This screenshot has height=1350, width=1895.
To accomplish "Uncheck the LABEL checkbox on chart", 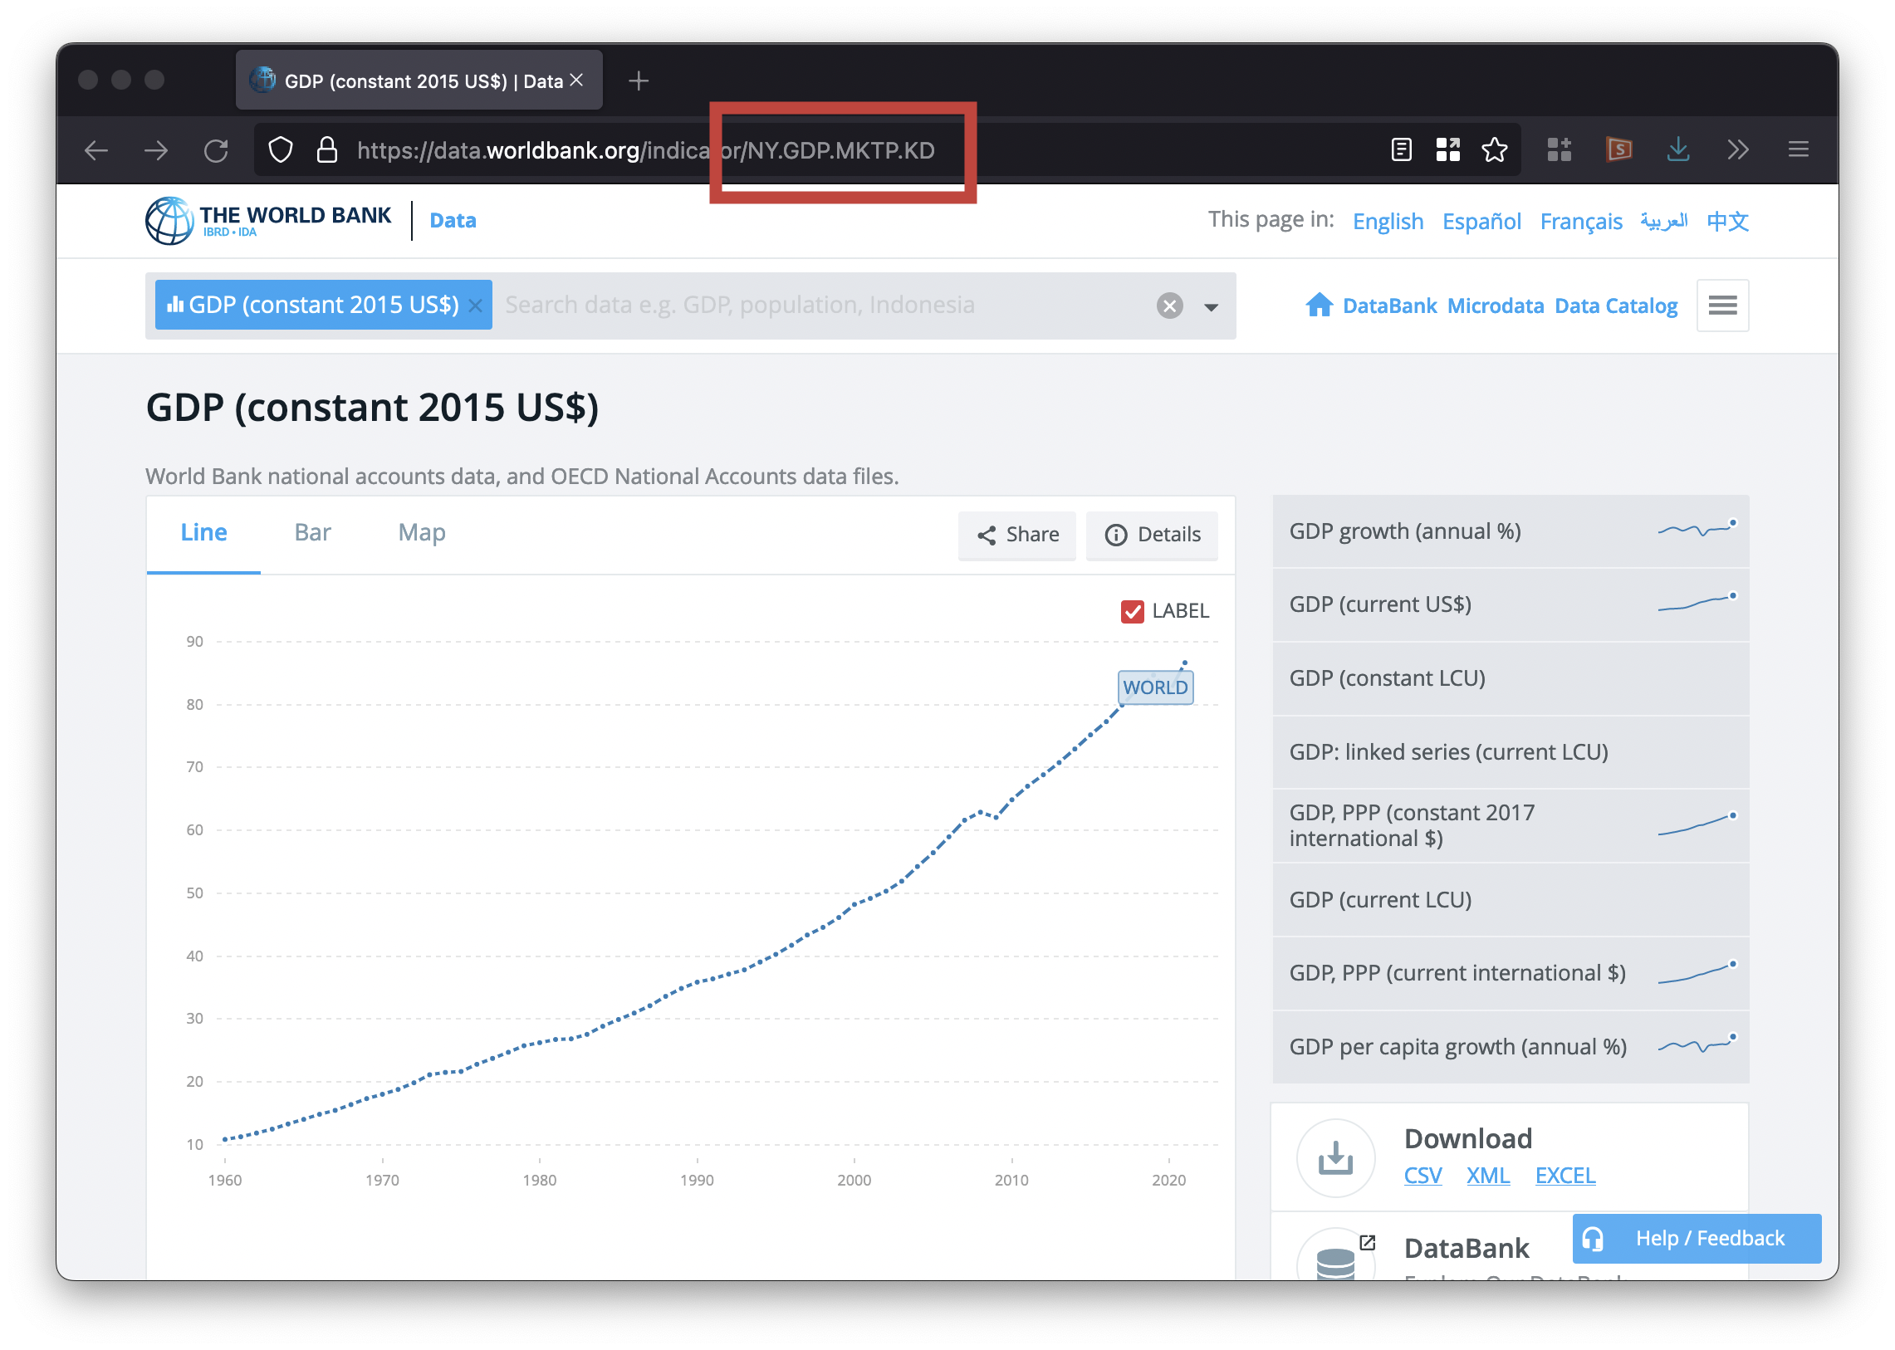I will 1132,611.
